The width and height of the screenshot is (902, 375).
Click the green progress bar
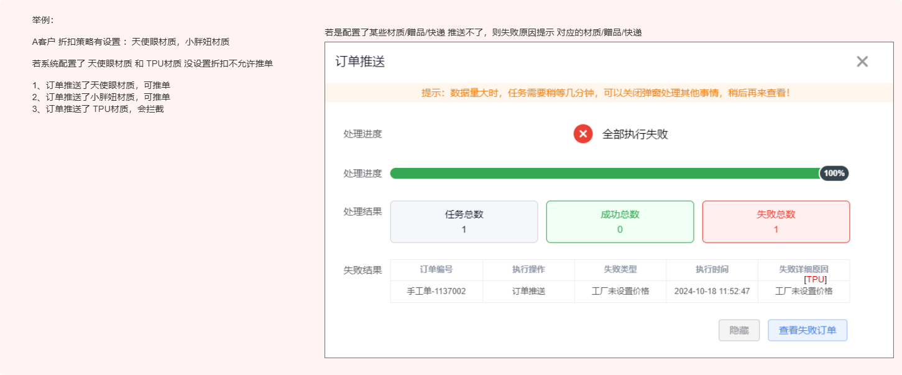coord(604,174)
